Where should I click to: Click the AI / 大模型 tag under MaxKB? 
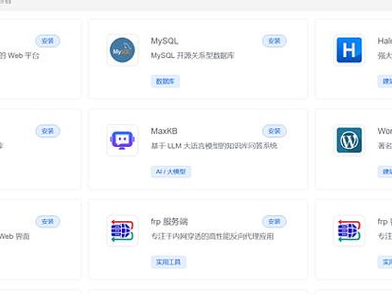(x=171, y=172)
